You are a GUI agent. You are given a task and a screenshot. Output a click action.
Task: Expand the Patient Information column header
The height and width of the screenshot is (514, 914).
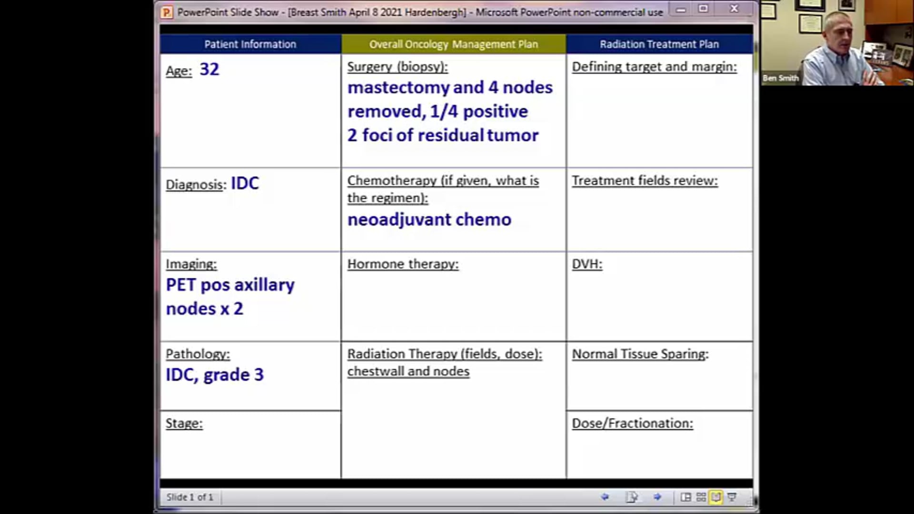250,44
